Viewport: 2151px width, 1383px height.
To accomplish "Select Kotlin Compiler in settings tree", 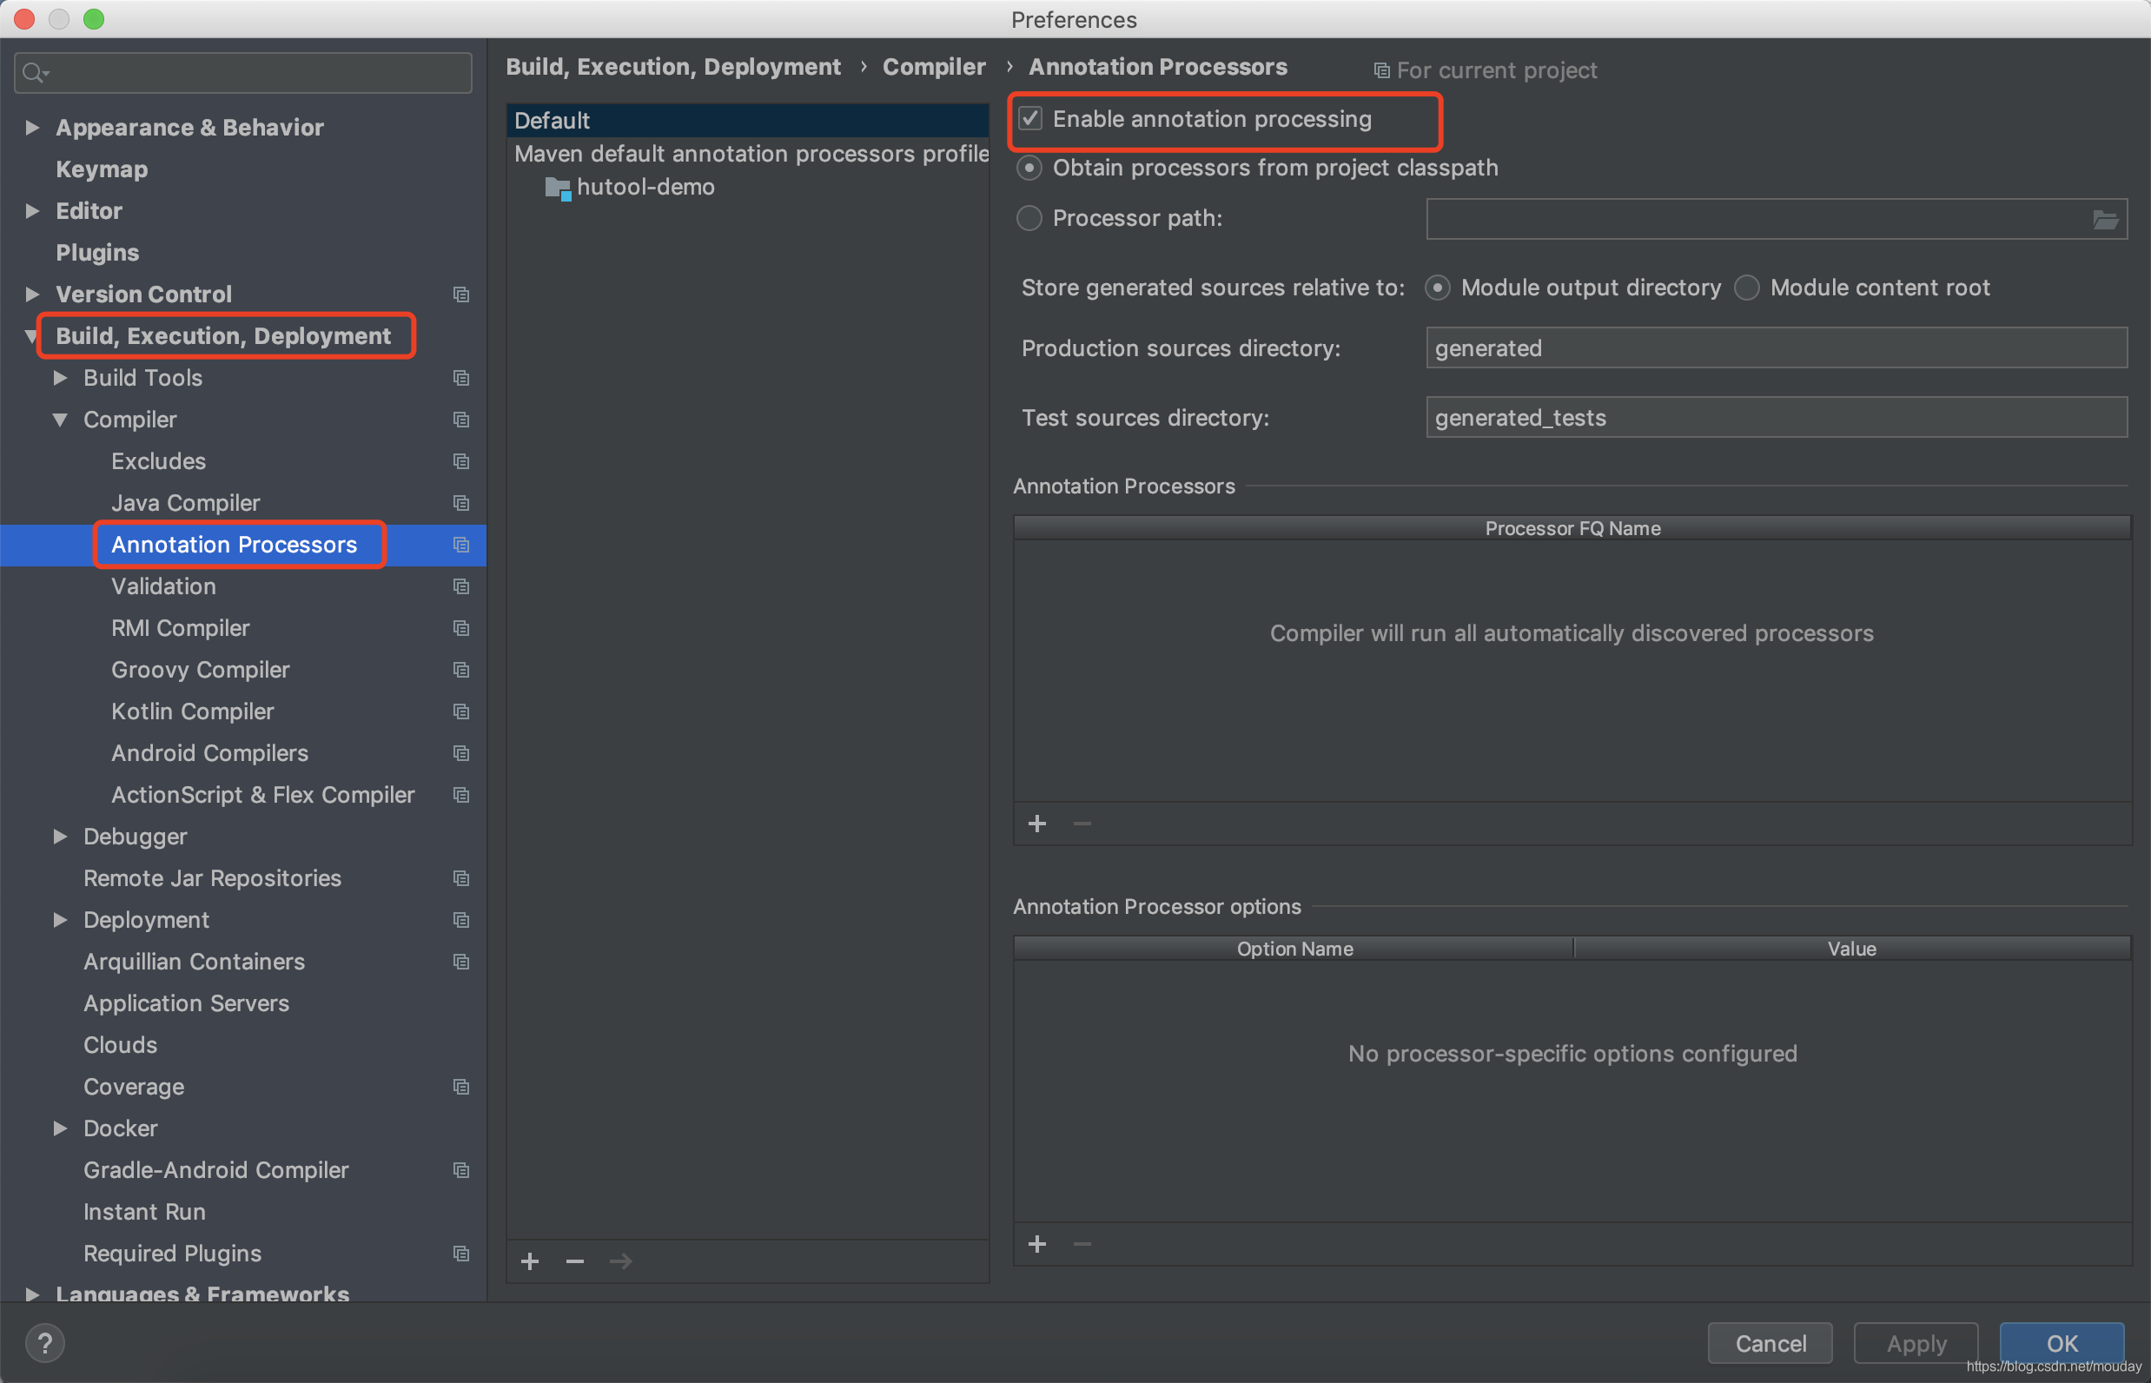I will [192, 711].
